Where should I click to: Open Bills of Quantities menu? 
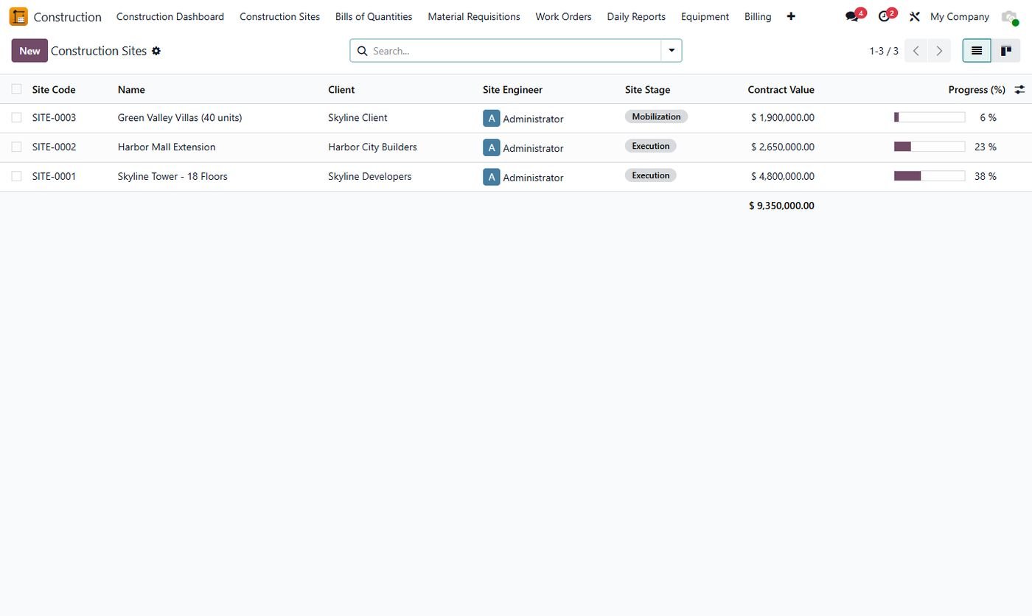374,16
